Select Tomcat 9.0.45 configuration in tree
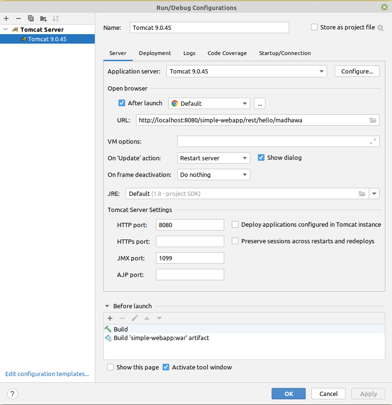The image size is (392, 405). [x=47, y=39]
